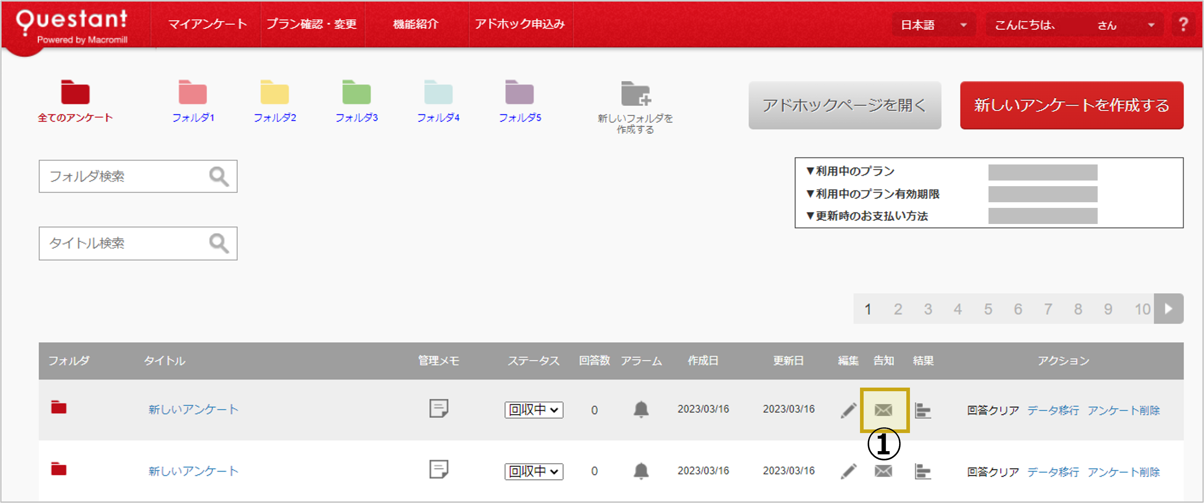The height and width of the screenshot is (503, 1204).
Task: Open the yellow フォルダ2 folder
Action: click(274, 92)
